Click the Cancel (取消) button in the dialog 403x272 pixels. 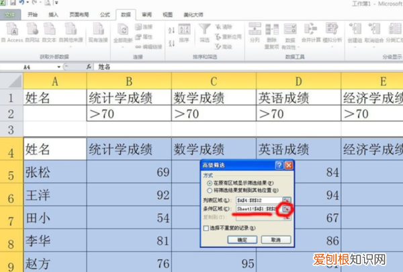[276, 240]
